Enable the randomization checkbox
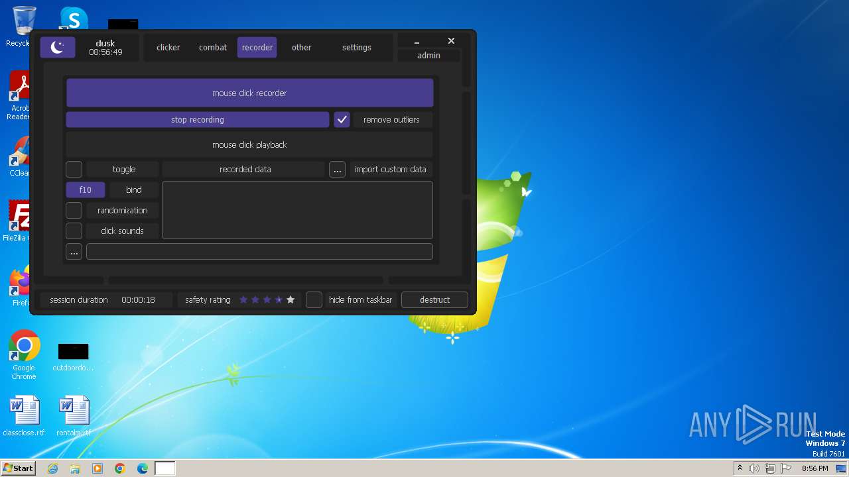This screenshot has width=849, height=477. 74,211
